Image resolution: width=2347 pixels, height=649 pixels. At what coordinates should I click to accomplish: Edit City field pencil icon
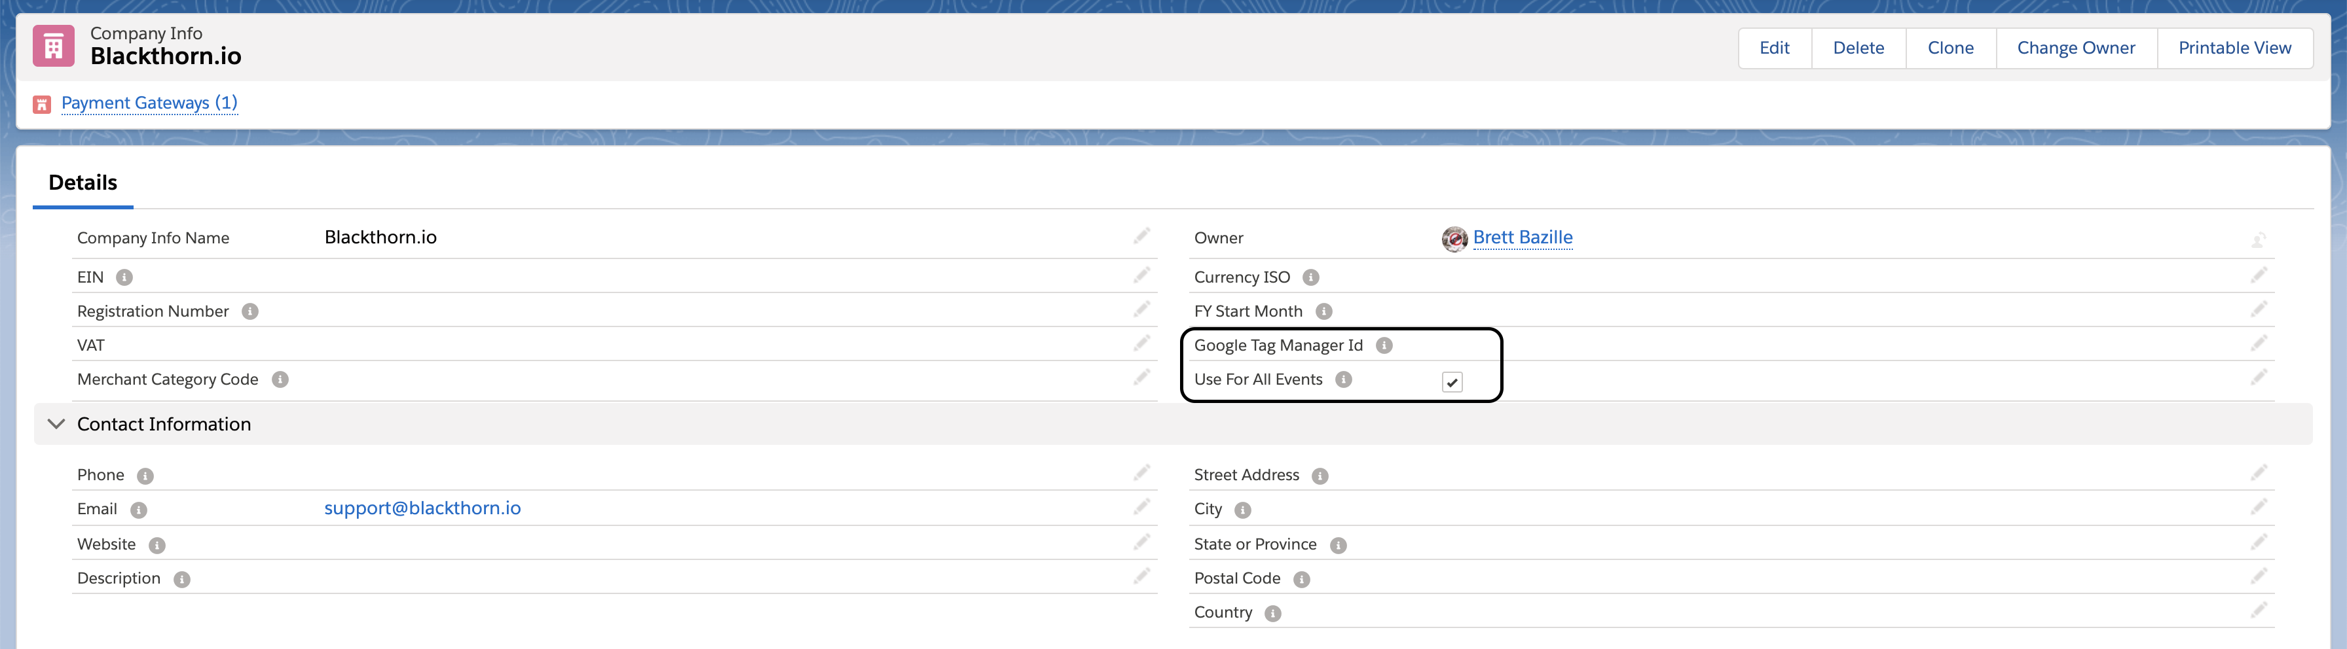coord(2259,508)
